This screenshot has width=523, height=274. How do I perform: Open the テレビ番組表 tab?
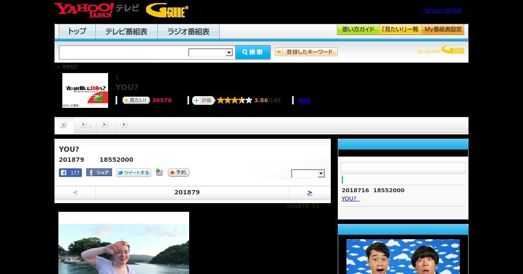(126, 31)
